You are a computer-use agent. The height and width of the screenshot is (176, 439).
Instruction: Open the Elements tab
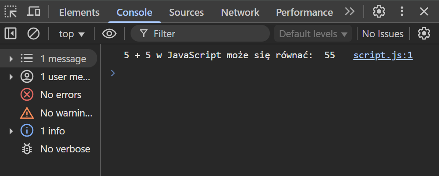coord(79,12)
